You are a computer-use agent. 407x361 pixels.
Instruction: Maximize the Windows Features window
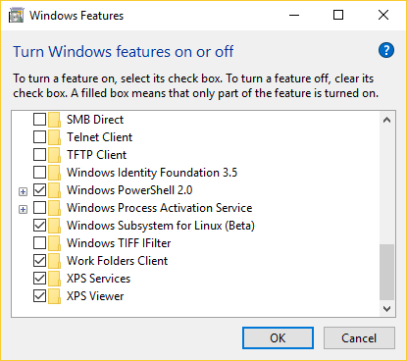pos(338,15)
